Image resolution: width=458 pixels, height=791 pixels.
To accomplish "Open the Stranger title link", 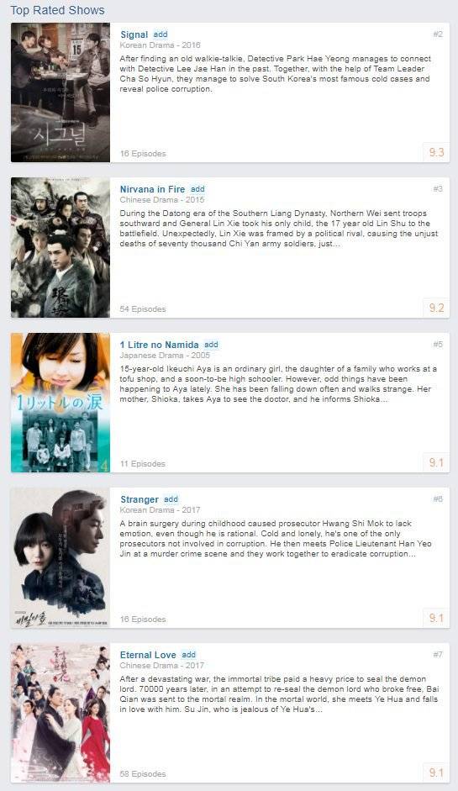I will [x=140, y=499].
